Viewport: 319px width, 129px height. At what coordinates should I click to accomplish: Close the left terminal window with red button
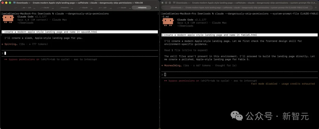pos(3,3)
